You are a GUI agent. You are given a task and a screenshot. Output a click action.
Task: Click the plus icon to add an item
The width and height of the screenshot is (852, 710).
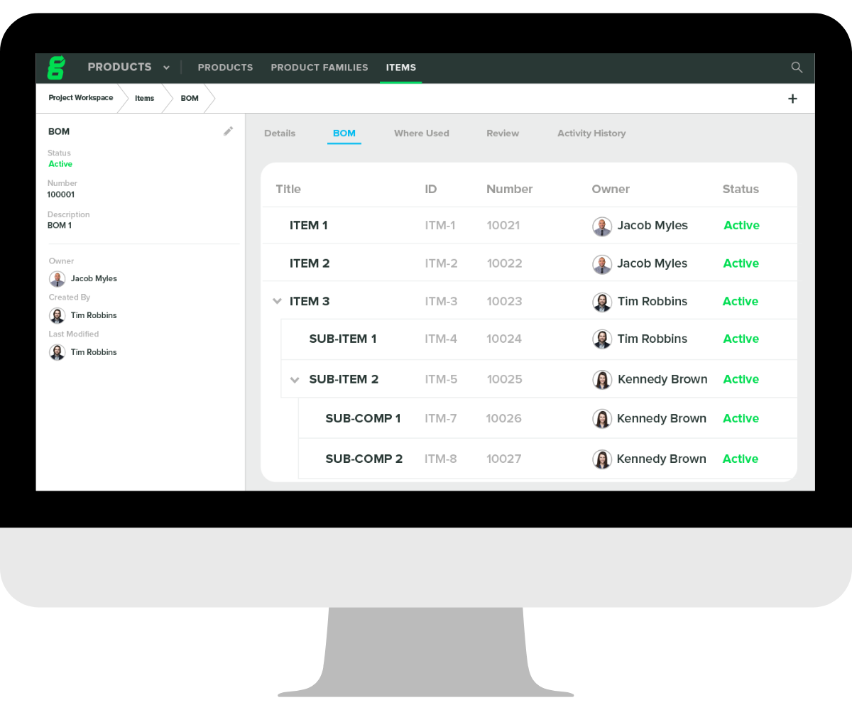click(x=792, y=99)
